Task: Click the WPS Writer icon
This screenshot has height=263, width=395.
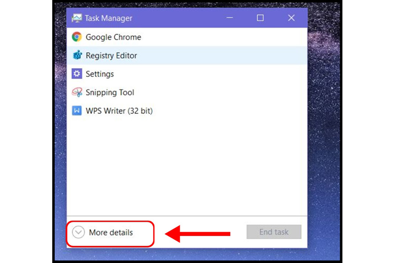Action: coord(77,110)
